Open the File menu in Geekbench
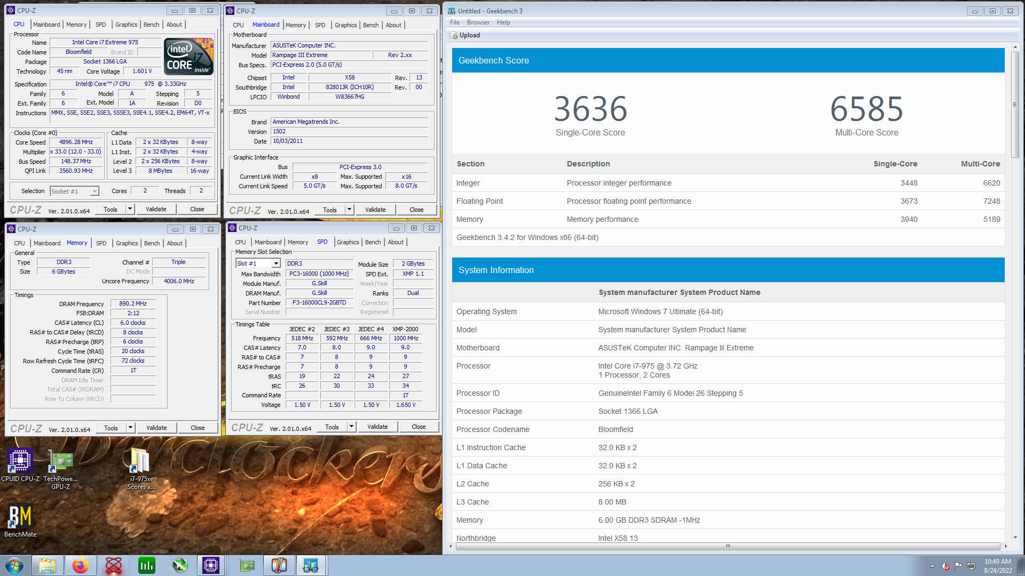The height and width of the screenshot is (576, 1025). [455, 22]
